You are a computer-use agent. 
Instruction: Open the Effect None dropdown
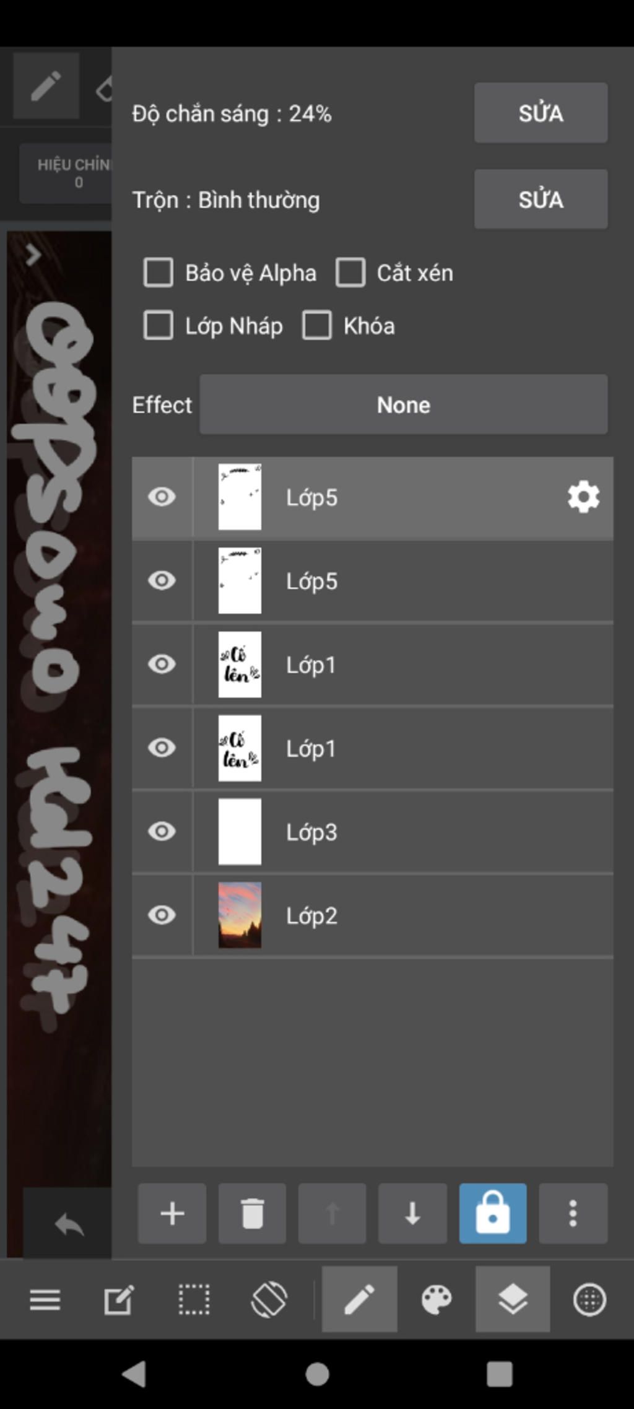(x=404, y=404)
